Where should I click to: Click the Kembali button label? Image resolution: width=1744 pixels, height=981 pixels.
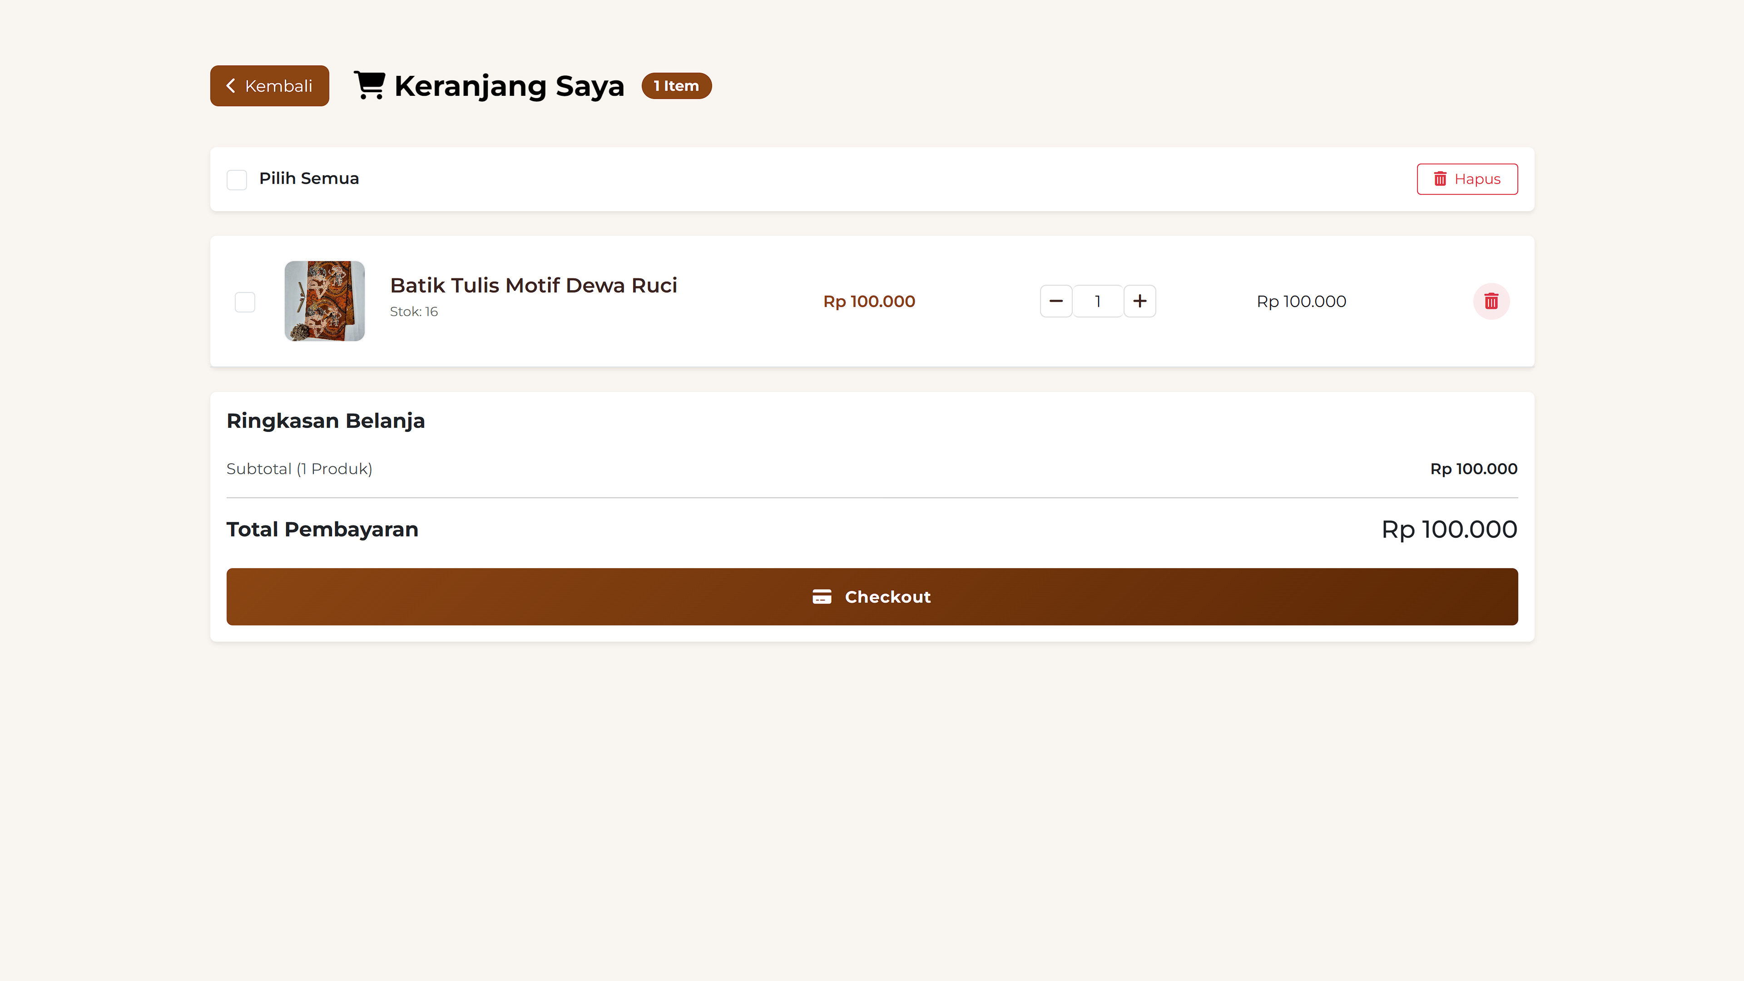click(x=278, y=86)
